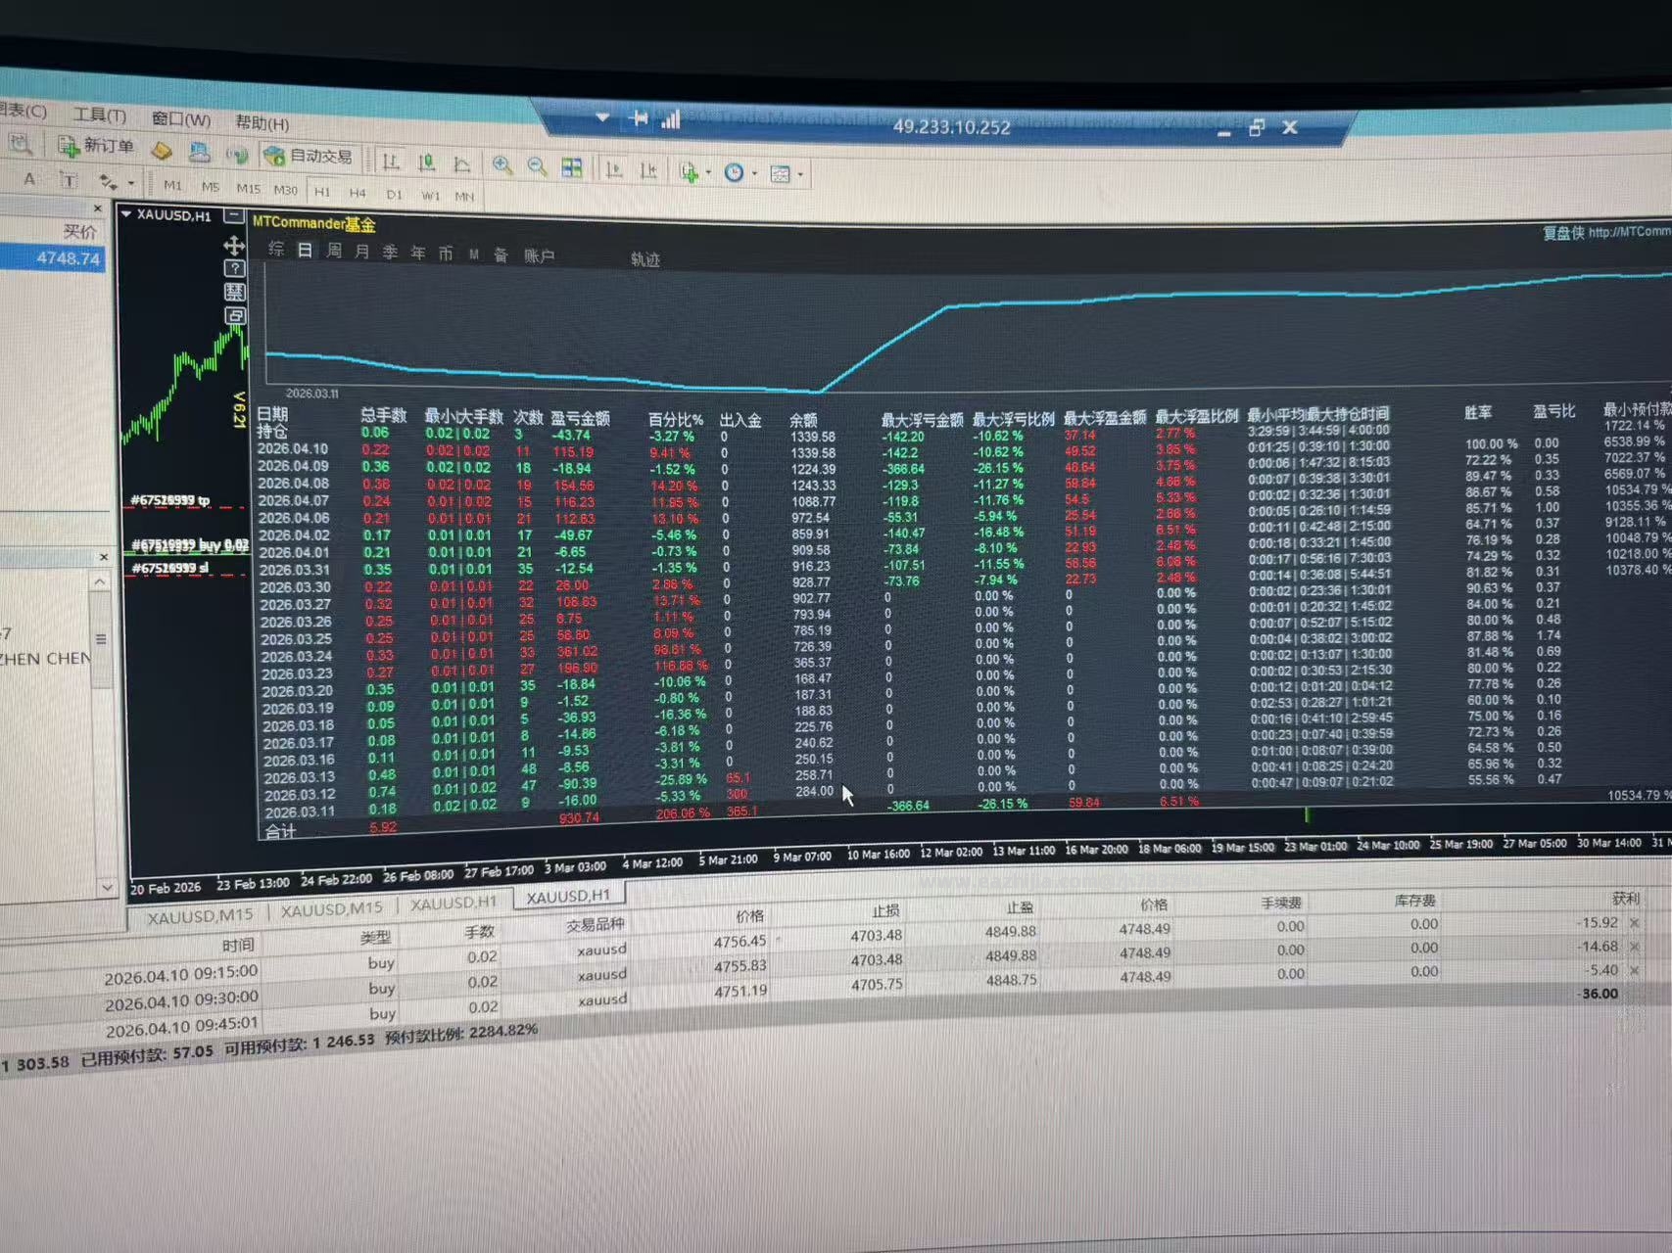Close the market watch panel with X
The height and width of the screenshot is (1253, 1672).
pyautogui.click(x=97, y=209)
